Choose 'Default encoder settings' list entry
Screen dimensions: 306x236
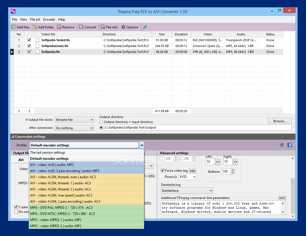click(x=86, y=159)
